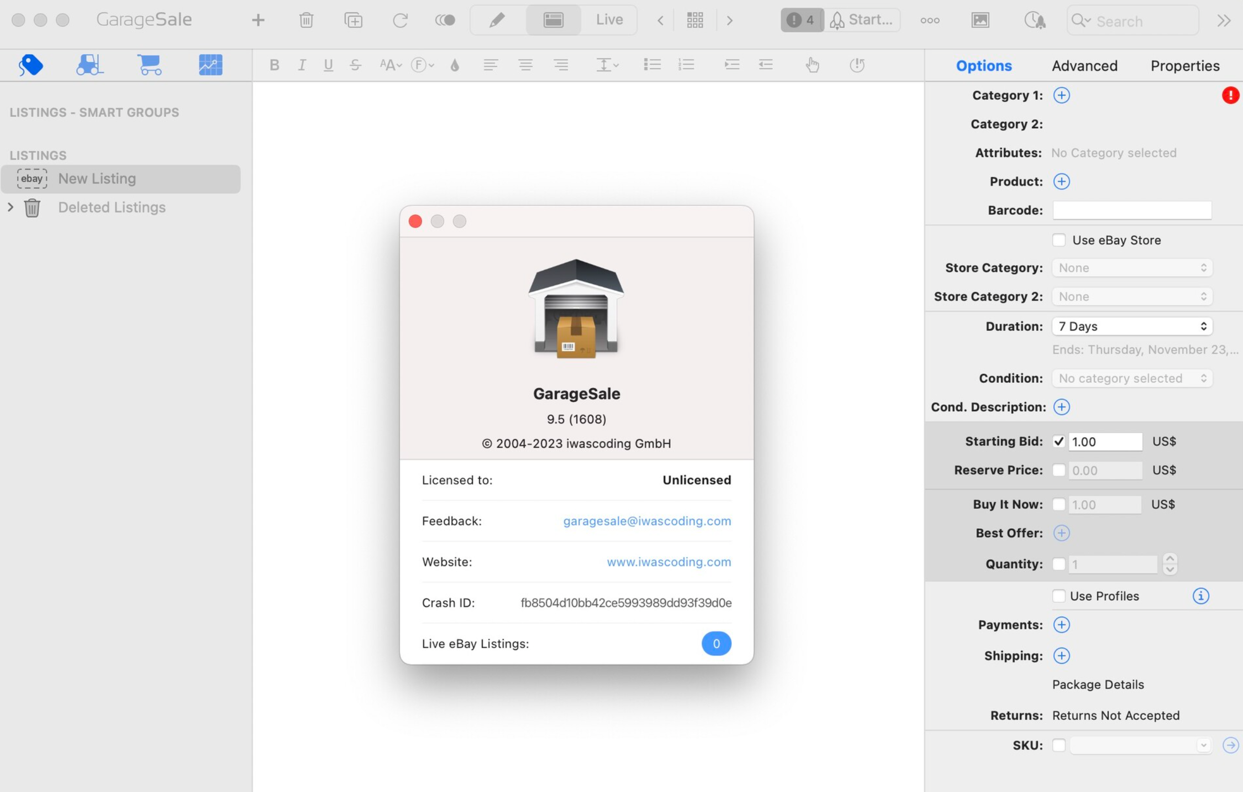This screenshot has width=1243, height=792.
Task: Open the Condition dropdown
Action: [1132, 378]
